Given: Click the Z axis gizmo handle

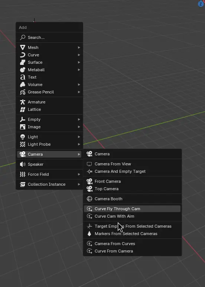Looking at the screenshot, I should (x=201, y=3).
